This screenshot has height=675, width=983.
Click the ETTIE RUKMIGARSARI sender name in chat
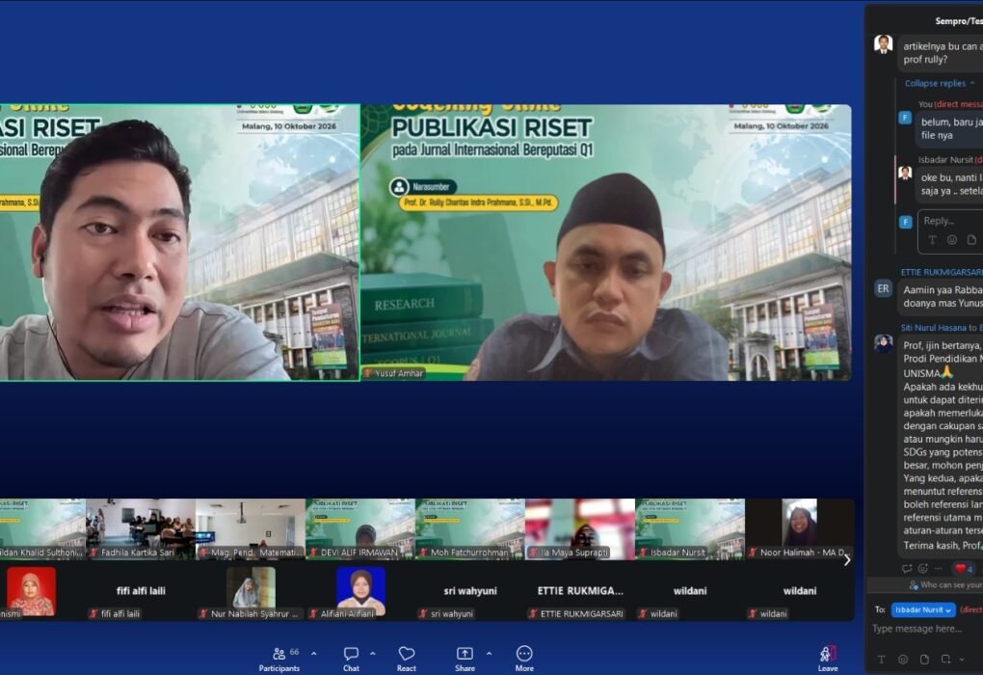tap(942, 272)
